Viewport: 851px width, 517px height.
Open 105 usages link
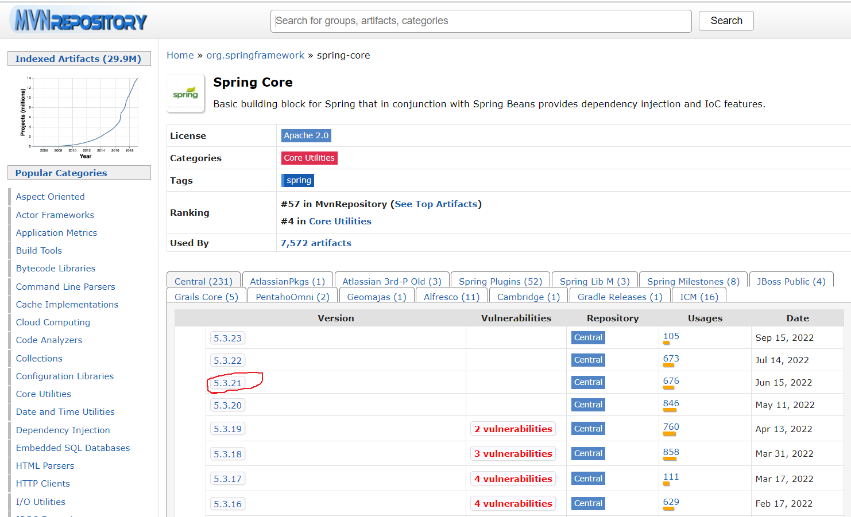(671, 336)
